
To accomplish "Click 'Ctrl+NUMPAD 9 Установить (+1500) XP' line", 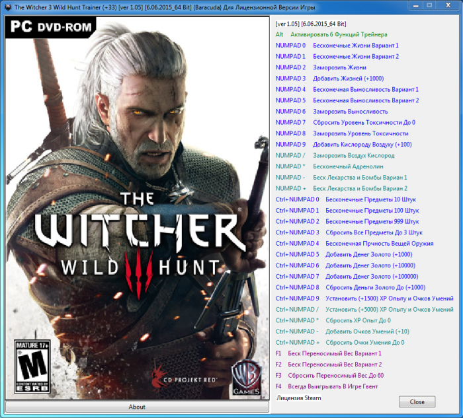I will pyautogui.click(x=364, y=298).
